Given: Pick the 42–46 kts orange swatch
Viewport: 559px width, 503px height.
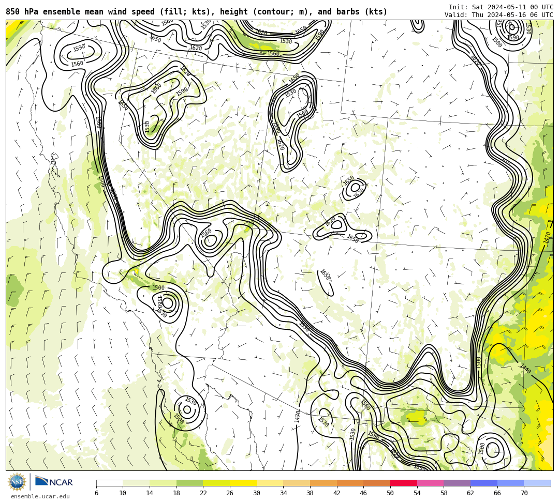Looking at the screenshot, I should [x=350, y=483].
